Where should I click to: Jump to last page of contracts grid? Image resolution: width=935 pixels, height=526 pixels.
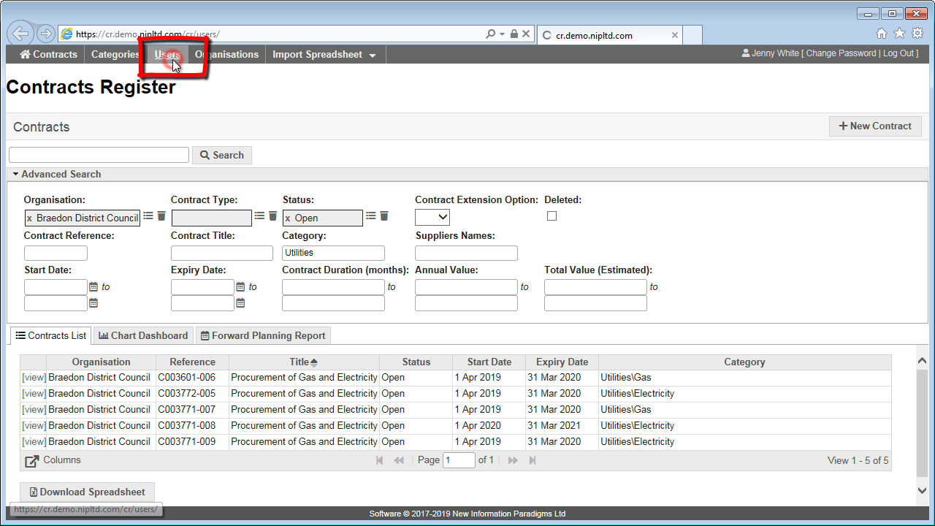pos(533,460)
